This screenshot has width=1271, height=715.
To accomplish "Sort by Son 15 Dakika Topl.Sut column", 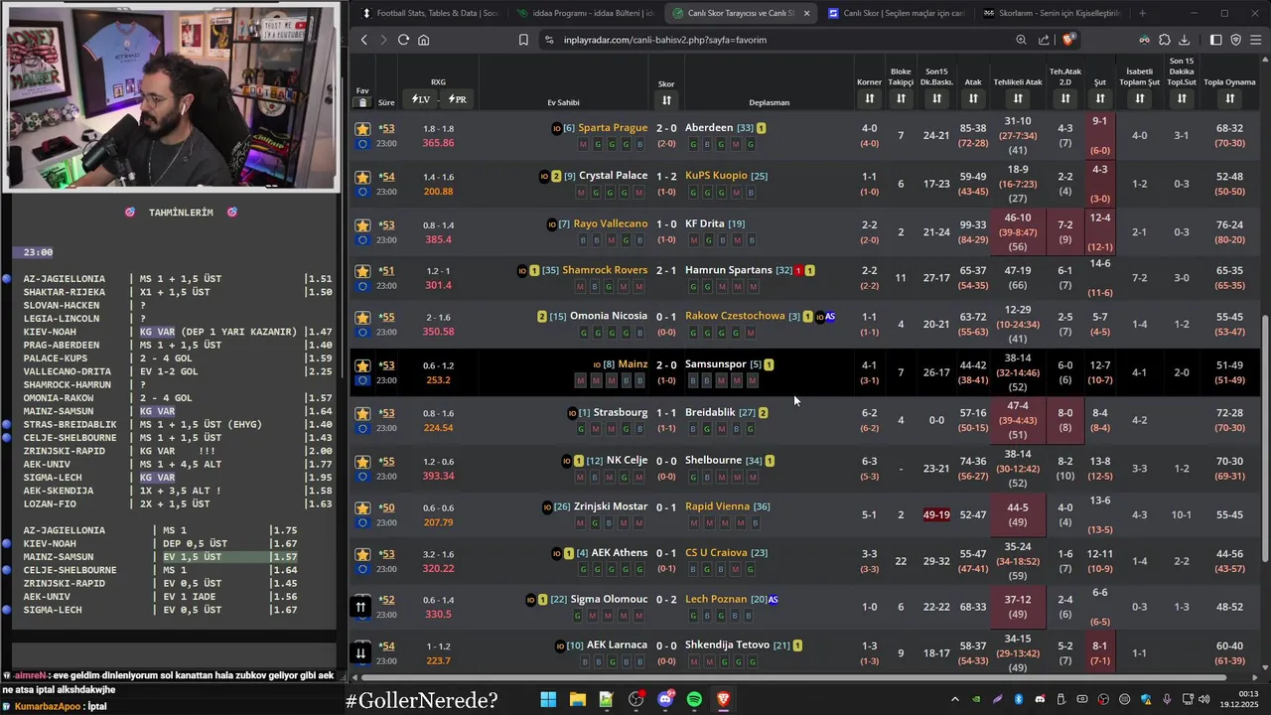I will (x=1182, y=98).
